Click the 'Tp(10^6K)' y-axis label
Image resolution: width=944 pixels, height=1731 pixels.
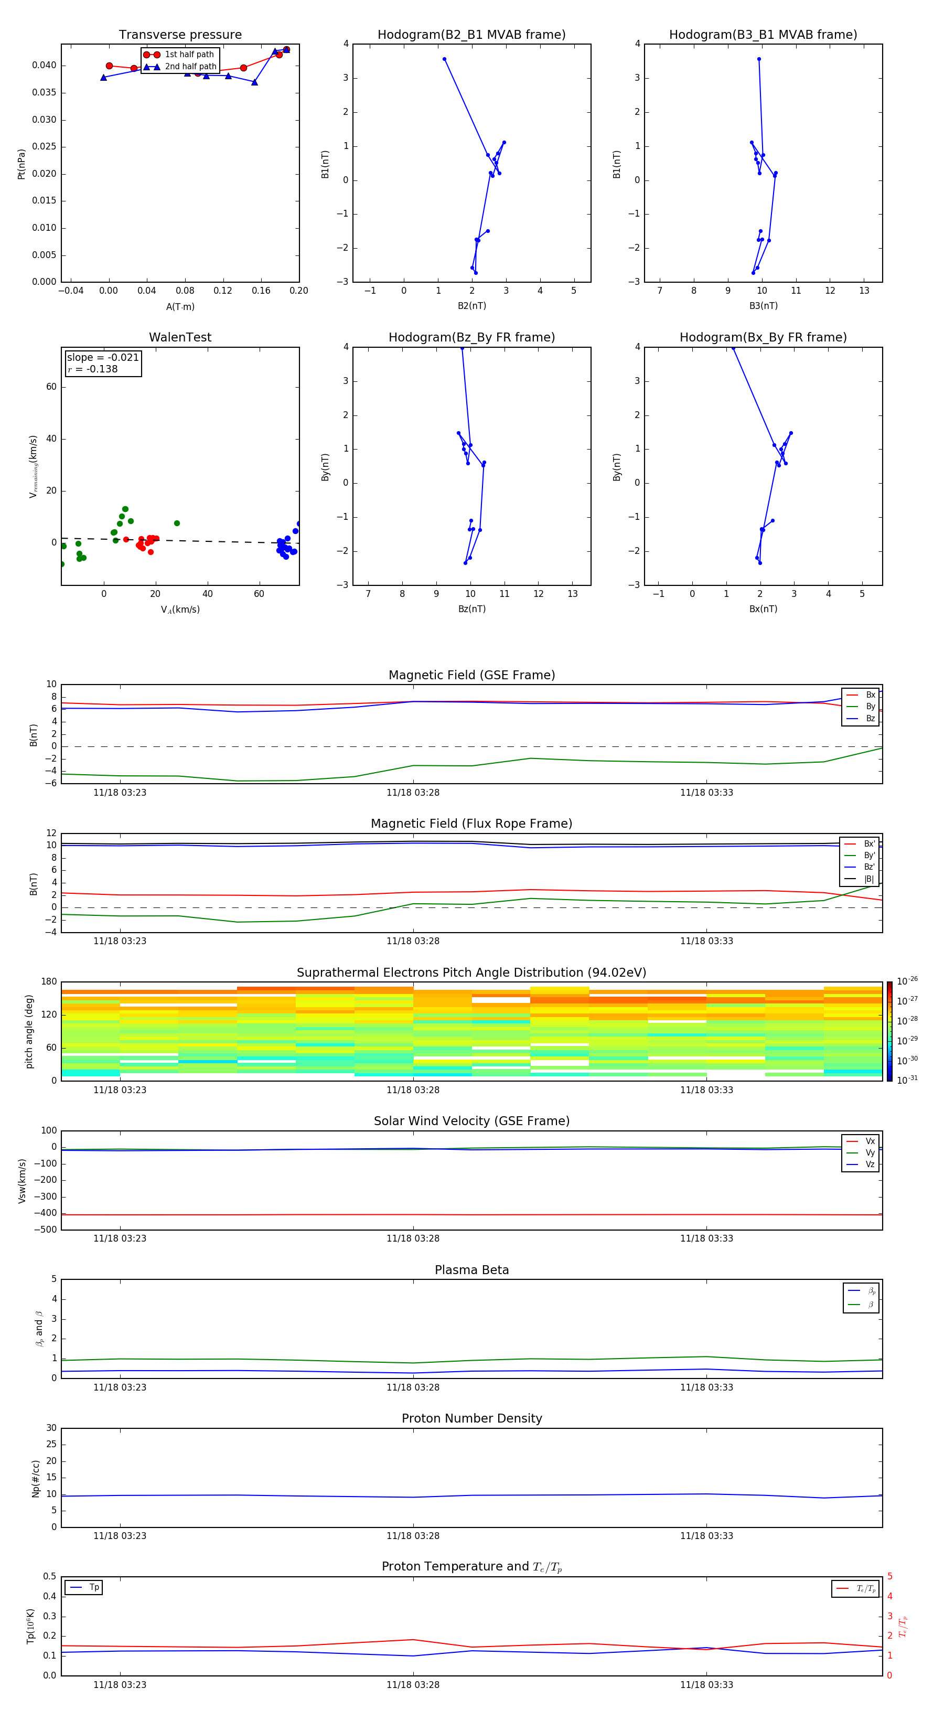[x=30, y=1626]
